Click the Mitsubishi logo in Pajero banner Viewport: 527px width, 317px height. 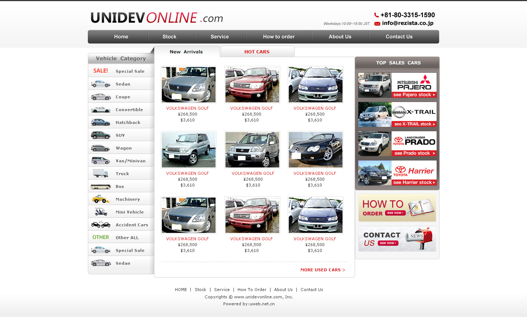point(425,79)
